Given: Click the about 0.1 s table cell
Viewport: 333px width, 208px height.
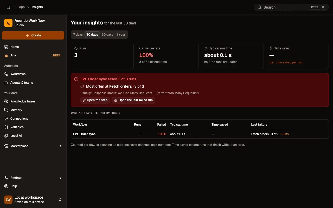Looking at the screenshot, I should (178, 134).
